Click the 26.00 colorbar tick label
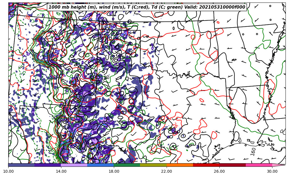This screenshot has height=176, width=288. coord(219,171)
